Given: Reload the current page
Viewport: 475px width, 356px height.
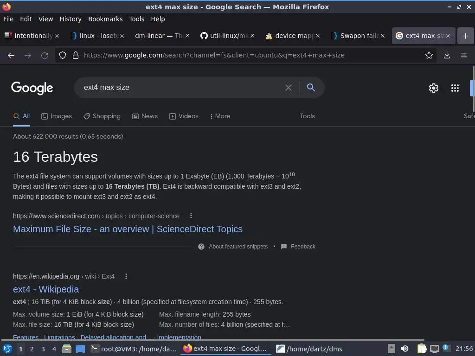Looking at the screenshot, I should [45, 55].
